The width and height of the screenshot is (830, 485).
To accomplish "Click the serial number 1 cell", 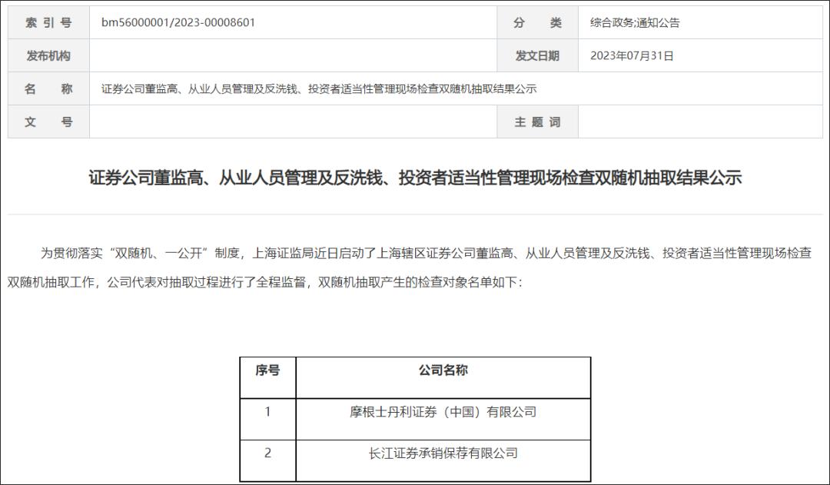I will pos(268,419).
